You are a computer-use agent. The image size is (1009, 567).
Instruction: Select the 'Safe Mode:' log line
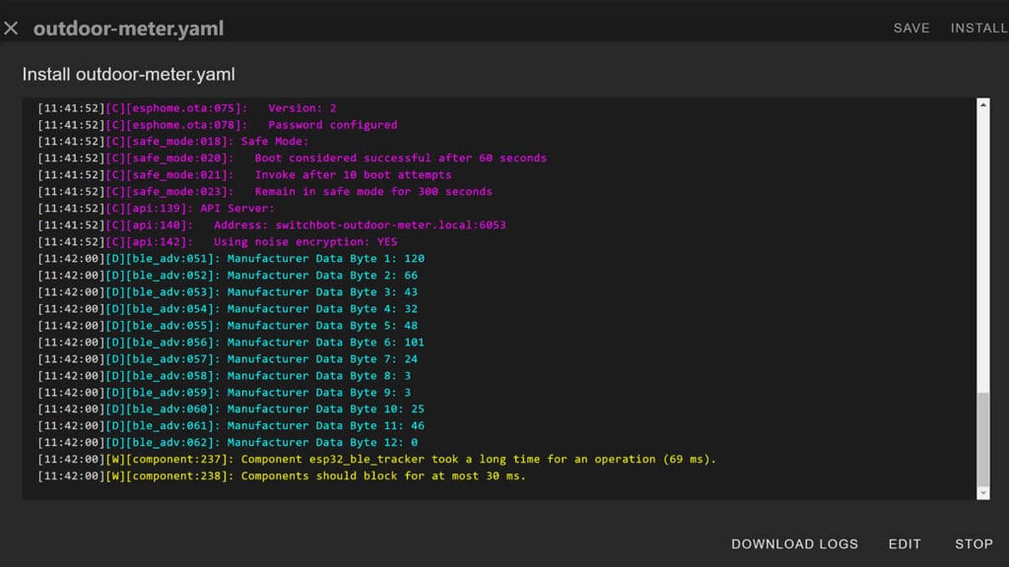(x=173, y=142)
